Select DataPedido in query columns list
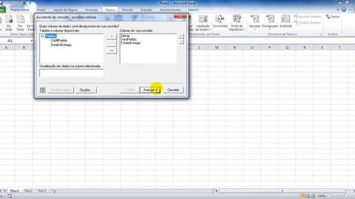 point(129,39)
